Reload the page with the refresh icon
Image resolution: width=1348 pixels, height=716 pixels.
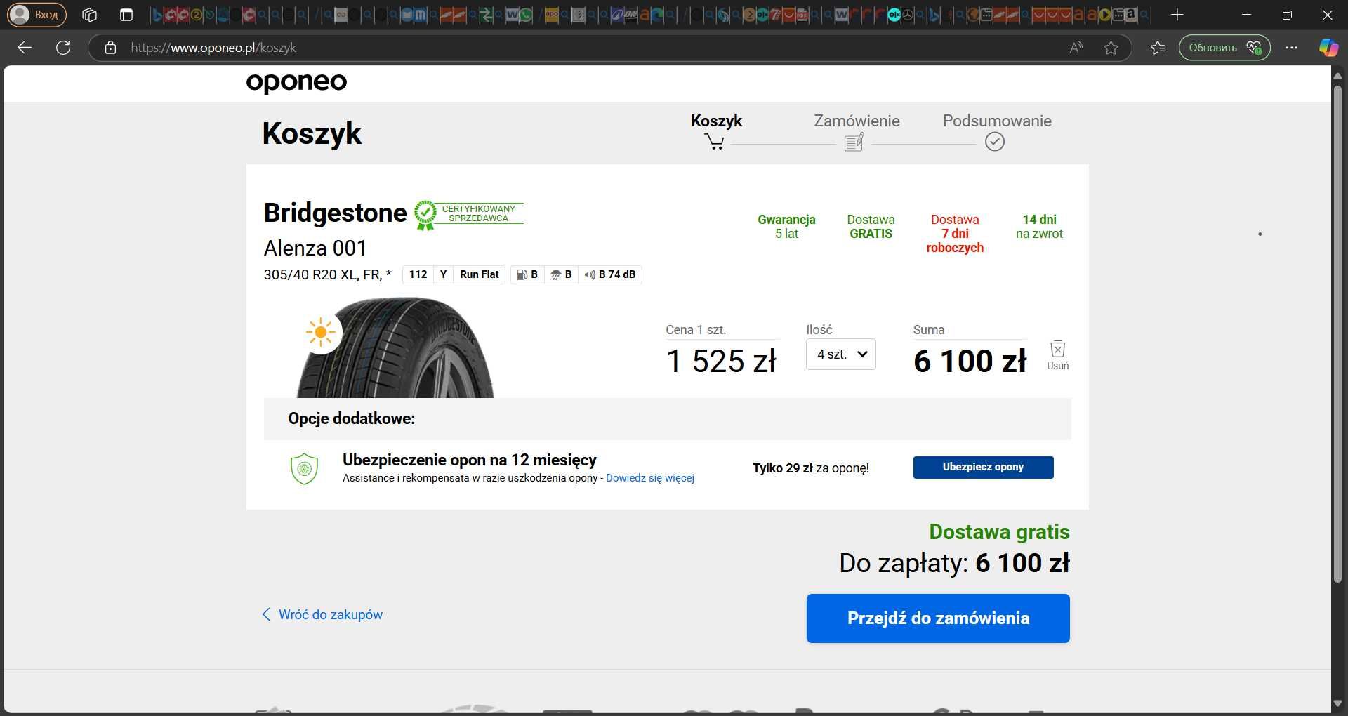(63, 48)
